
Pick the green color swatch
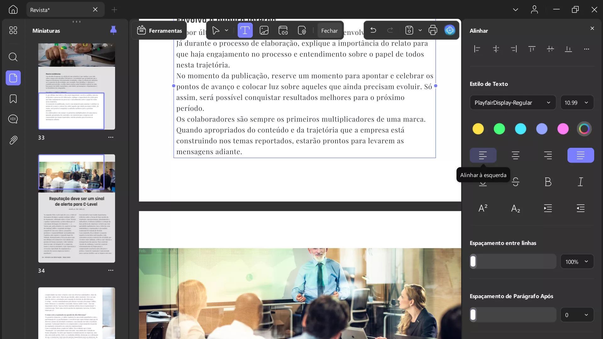(499, 129)
